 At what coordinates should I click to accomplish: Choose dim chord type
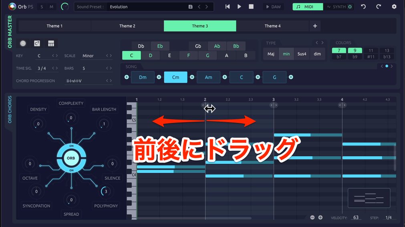pos(317,54)
